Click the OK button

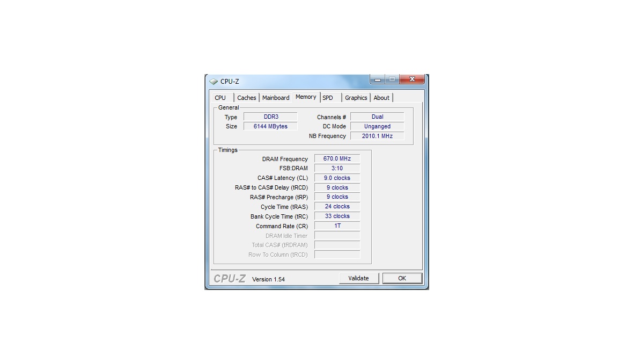click(402, 278)
